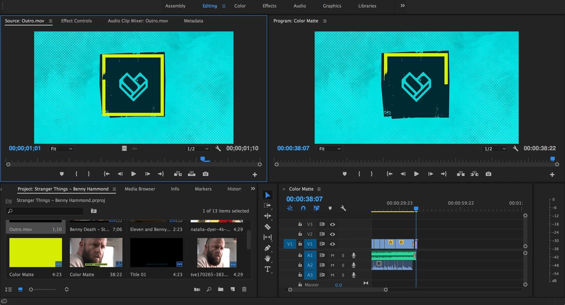Select the Pen tool

coord(267,248)
